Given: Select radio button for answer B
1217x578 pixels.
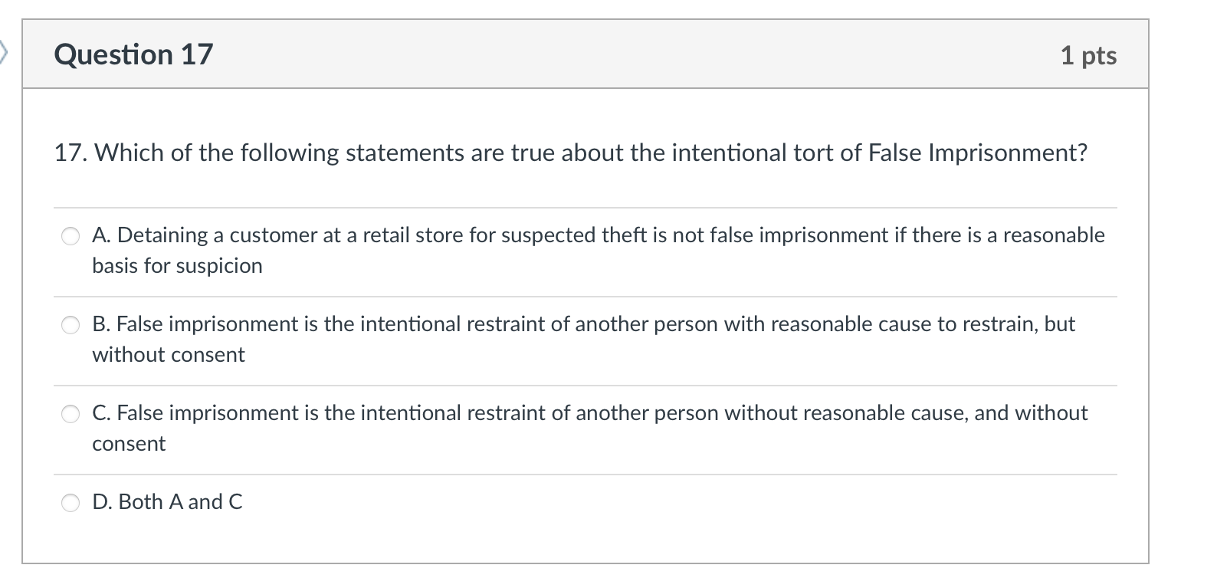Looking at the screenshot, I should pos(70,324).
